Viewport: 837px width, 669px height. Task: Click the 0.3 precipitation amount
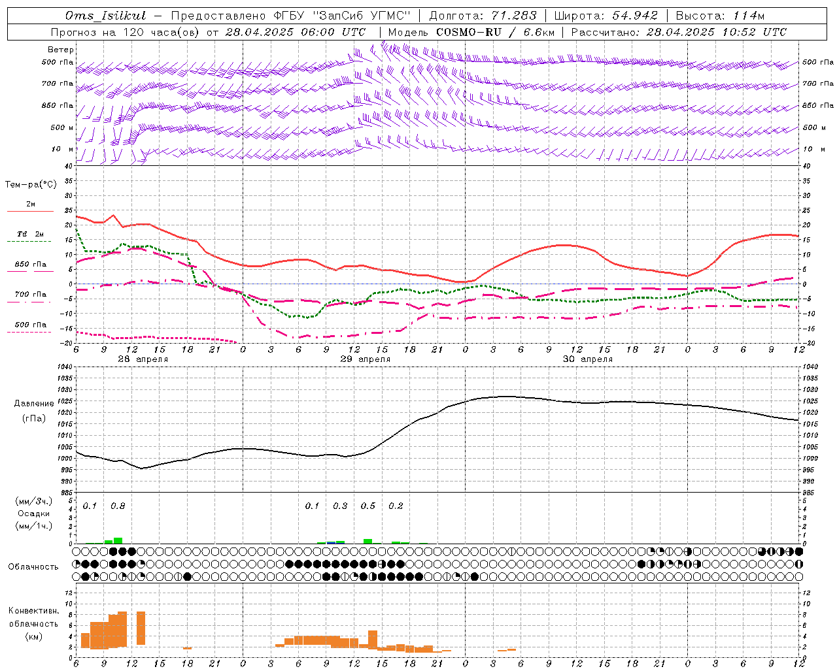(x=340, y=506)
